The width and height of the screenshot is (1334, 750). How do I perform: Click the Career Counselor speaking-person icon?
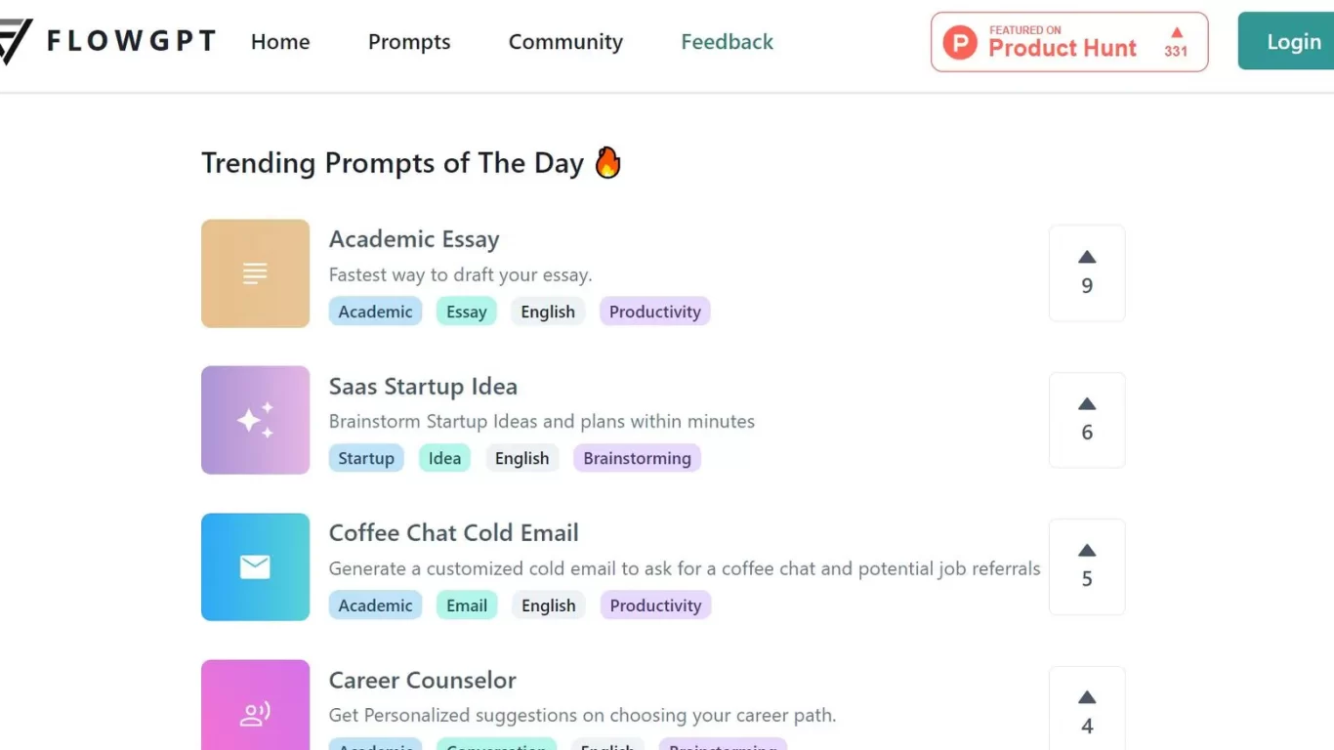pos(255,713)
